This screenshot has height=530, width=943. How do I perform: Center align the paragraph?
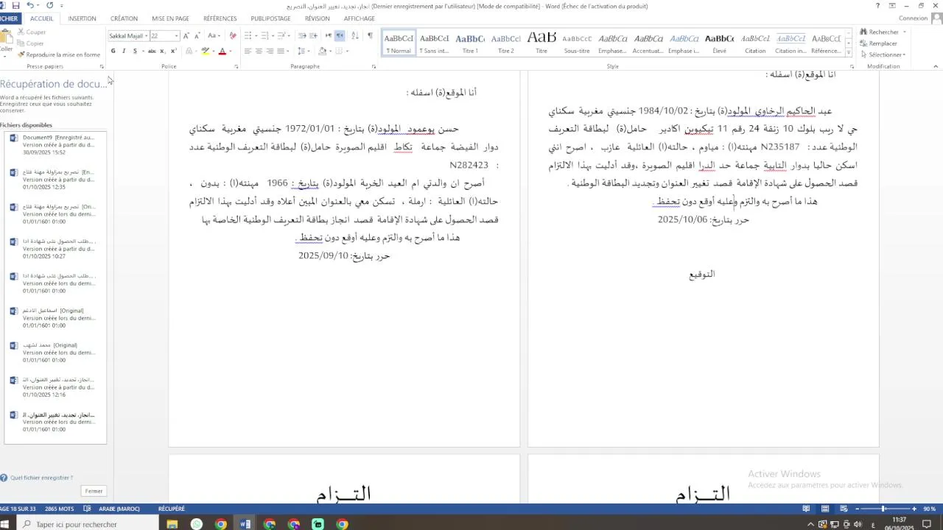[259, 52]
